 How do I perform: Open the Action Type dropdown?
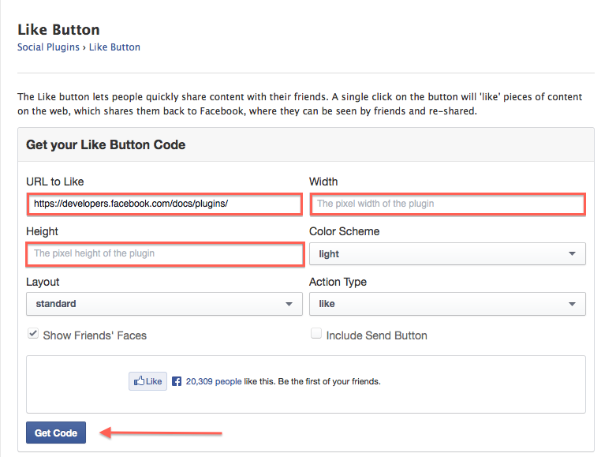pos(446,304)
